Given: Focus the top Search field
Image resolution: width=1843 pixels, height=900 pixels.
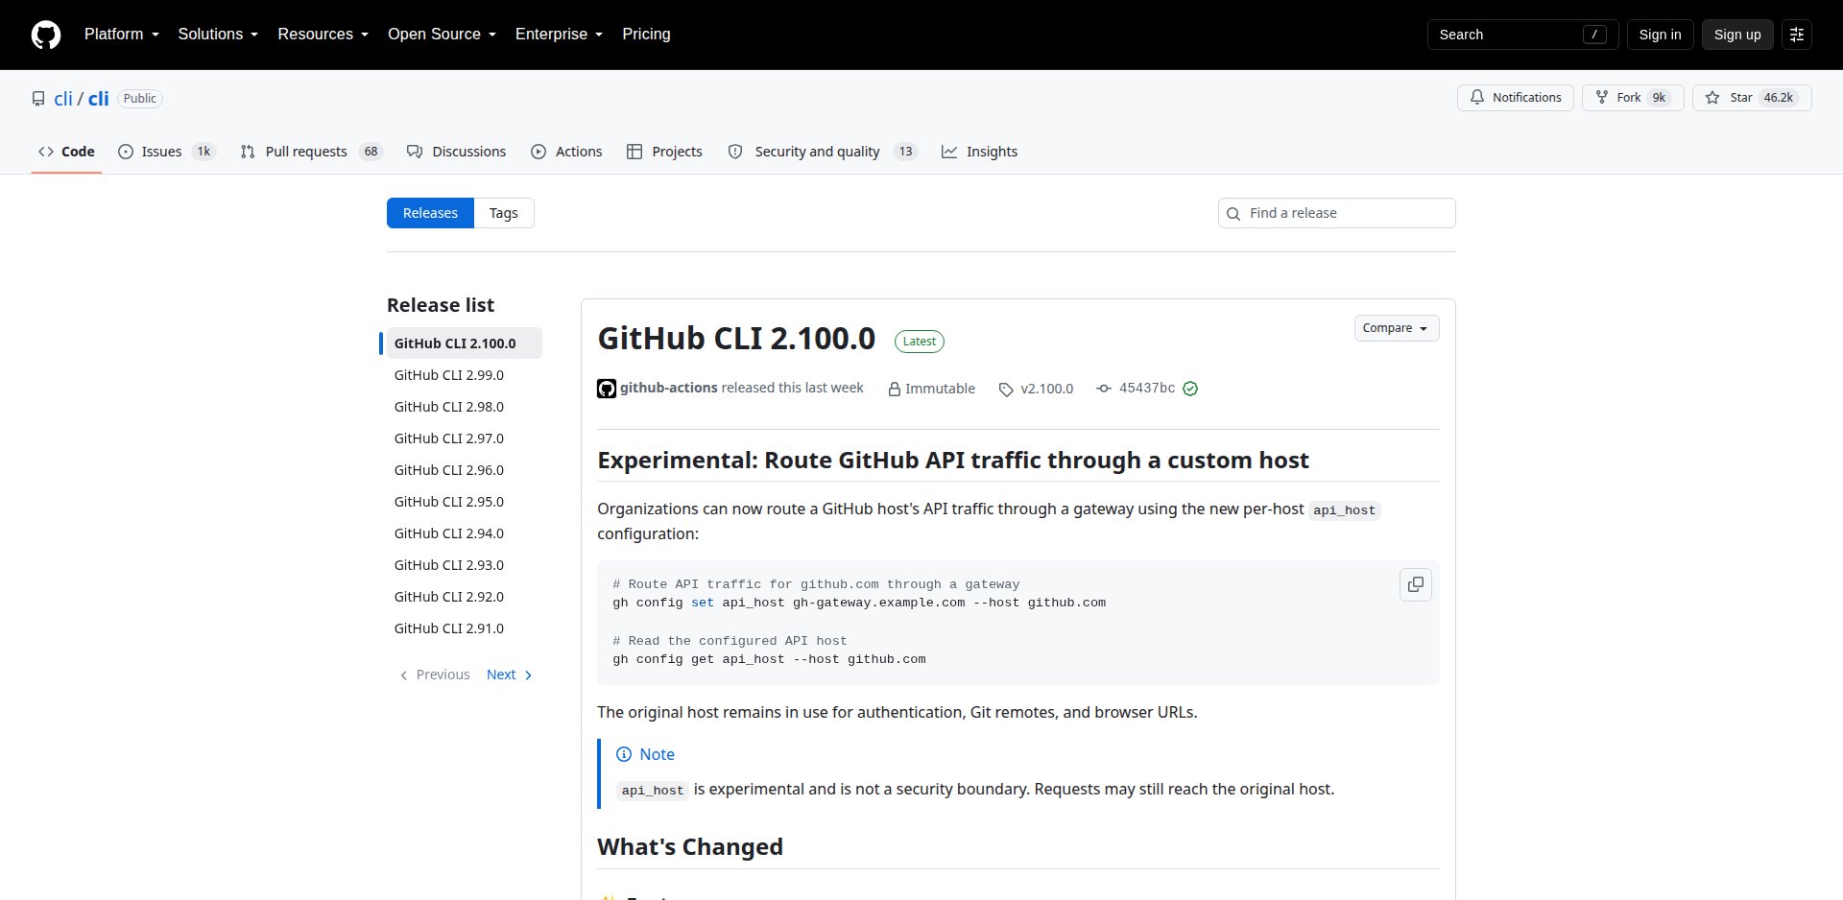Looking at the screenshot, I should click(x=1522, y=35).
